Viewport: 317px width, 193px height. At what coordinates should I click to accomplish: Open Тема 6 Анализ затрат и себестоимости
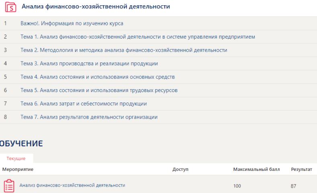coord(84,104)
